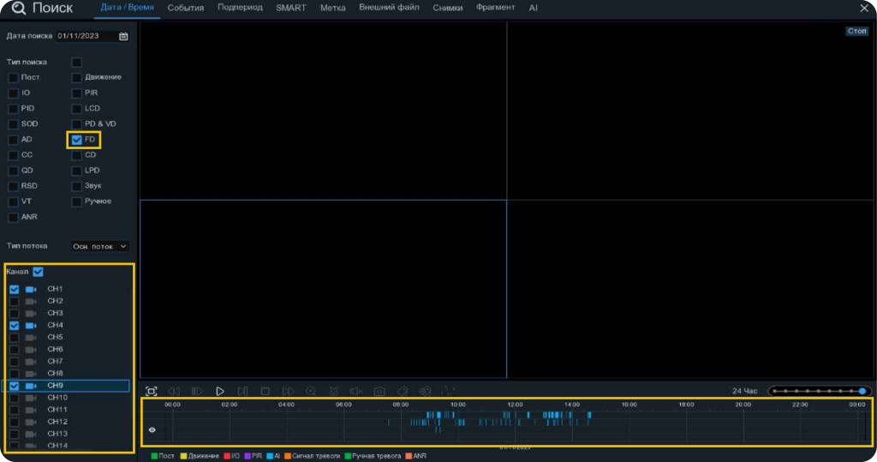Uncheck the FD search type checkbox
Screen dimensions: 877x462
[76, 140]
